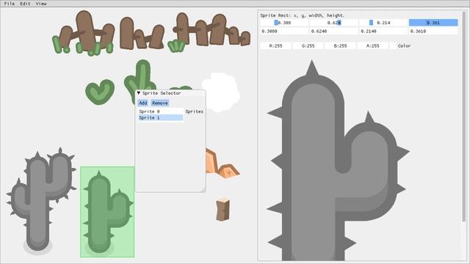Screen dimensions: 470x264
Task: Open the Edit menu
Action: point(25,4)
